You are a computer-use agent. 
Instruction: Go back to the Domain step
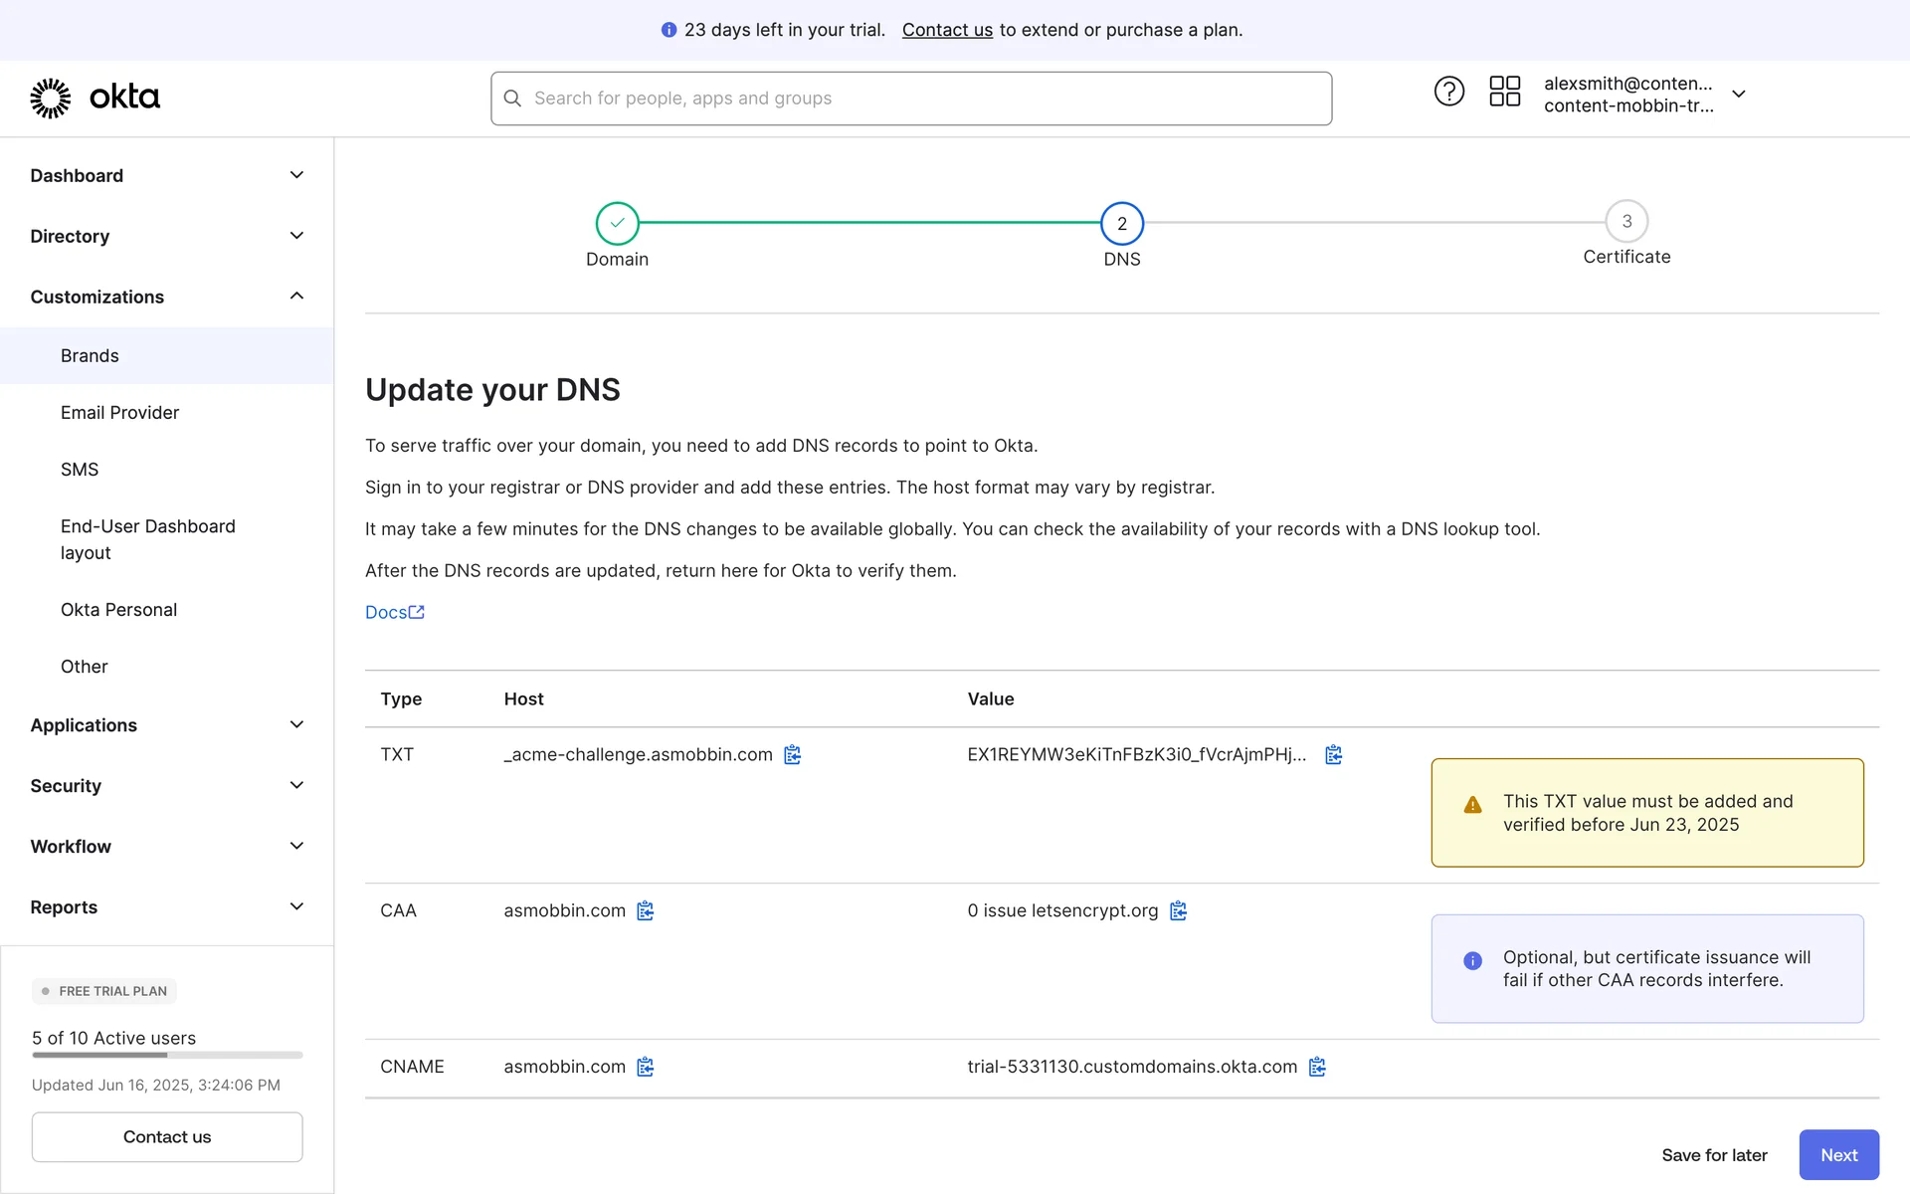point(617,223)
